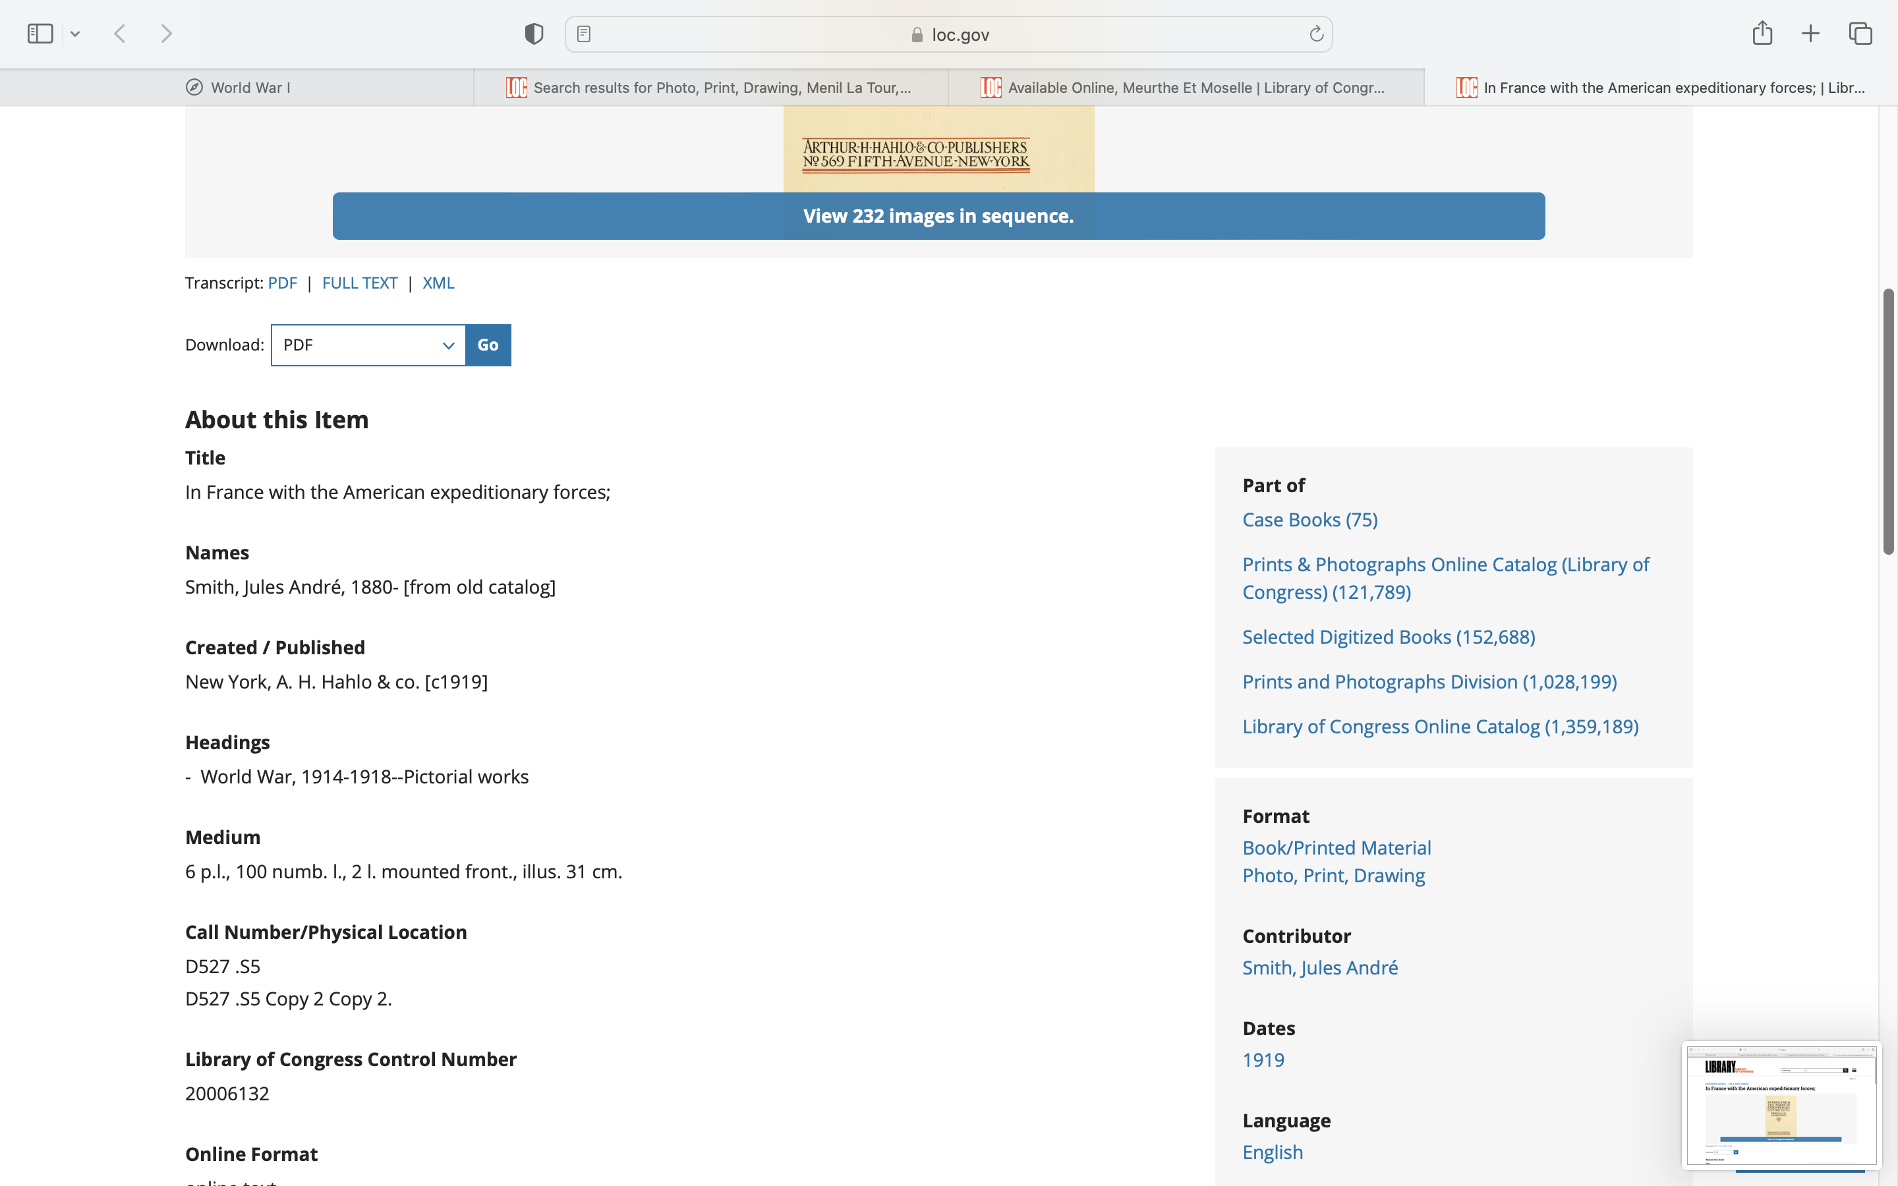Open the Download format dropdown
This screenshot has height=1186, width=1898.
(x=368, y=345)
